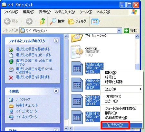Open the views dropdown button
The image size is (145, 132).
point(96,21)
